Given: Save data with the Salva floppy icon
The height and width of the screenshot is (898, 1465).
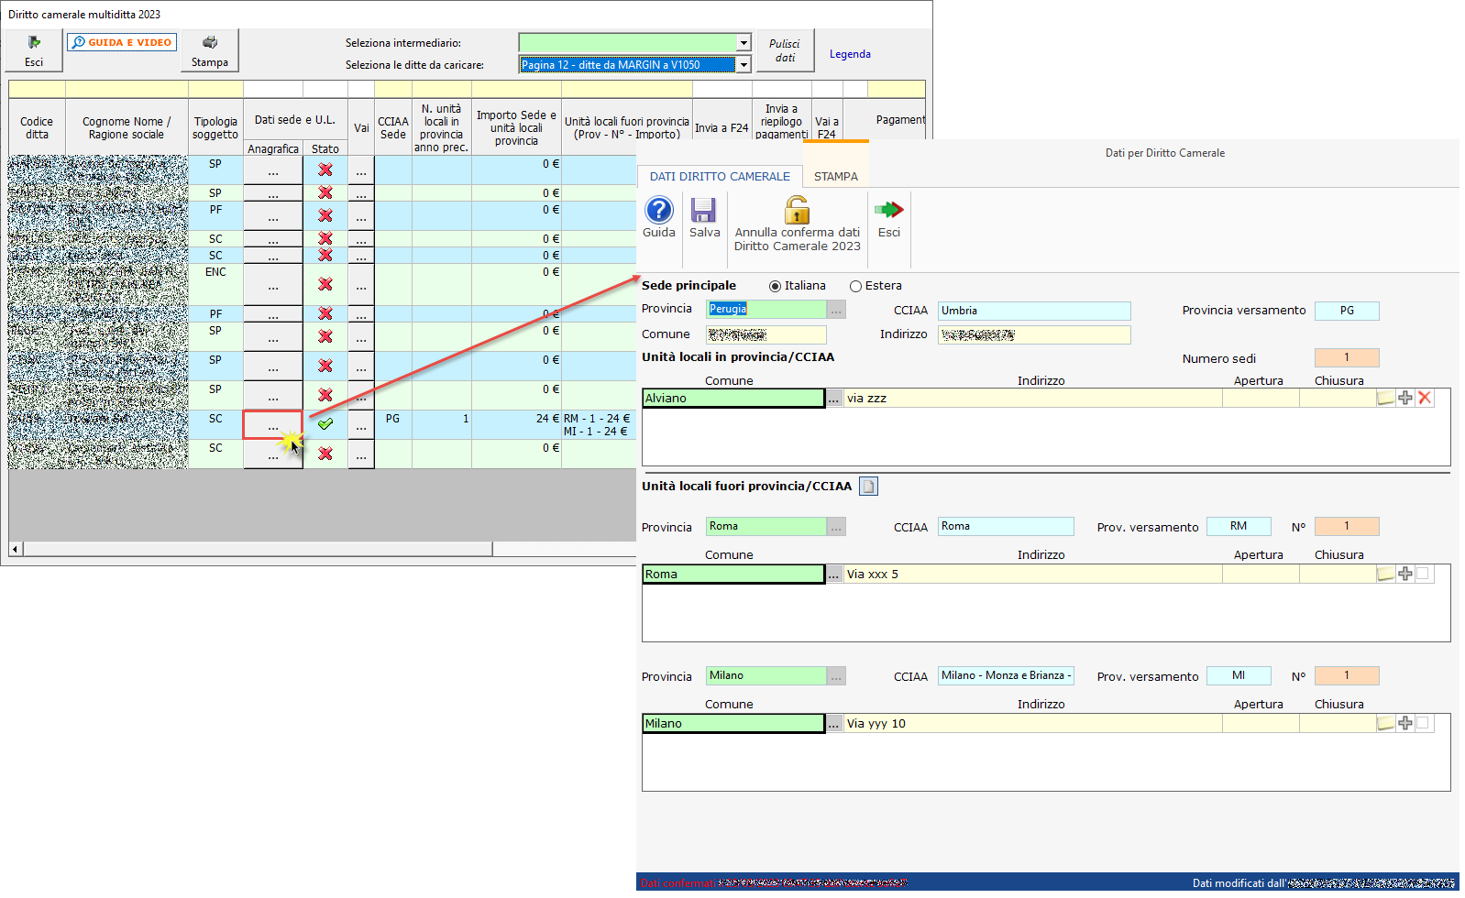Looking at the screenshot, I should coord(703,211).
